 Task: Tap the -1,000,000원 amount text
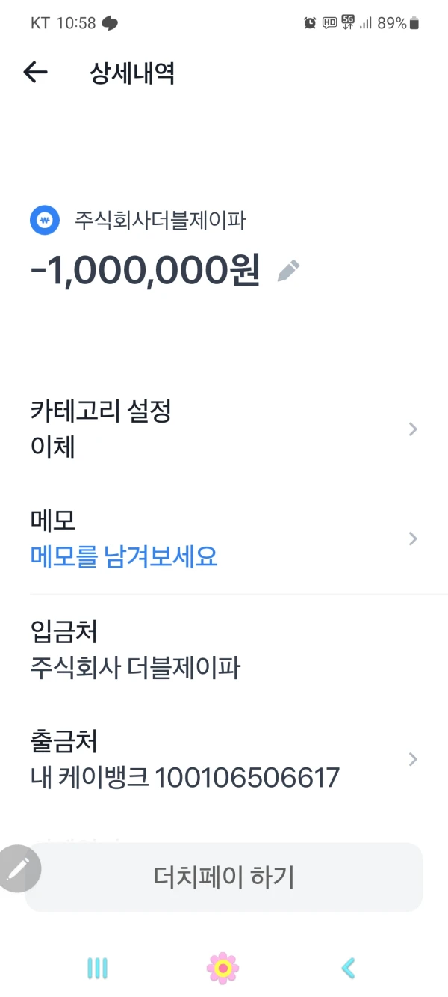click(145, 270)
